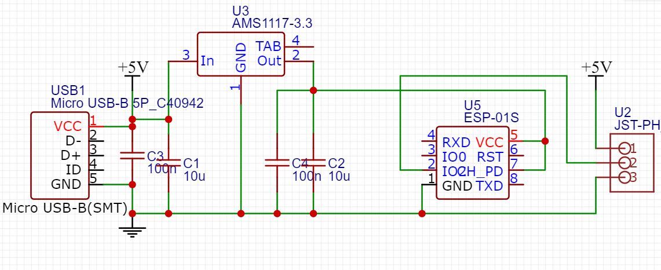Select the USB1 designator label

click(68, 91)
